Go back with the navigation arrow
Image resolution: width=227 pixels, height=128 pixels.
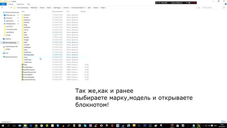pos(2,8)
